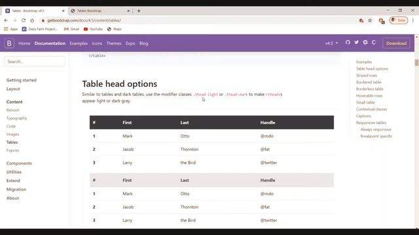The image size is (419, 235).
Task: Jump to Examples in right contents list
Action: coord(364,62)
